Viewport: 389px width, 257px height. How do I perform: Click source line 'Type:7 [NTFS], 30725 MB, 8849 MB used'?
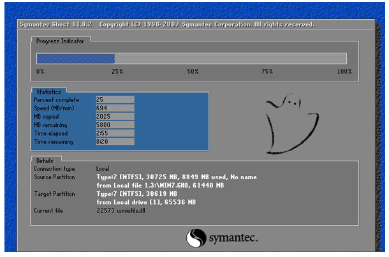point(177,177)
